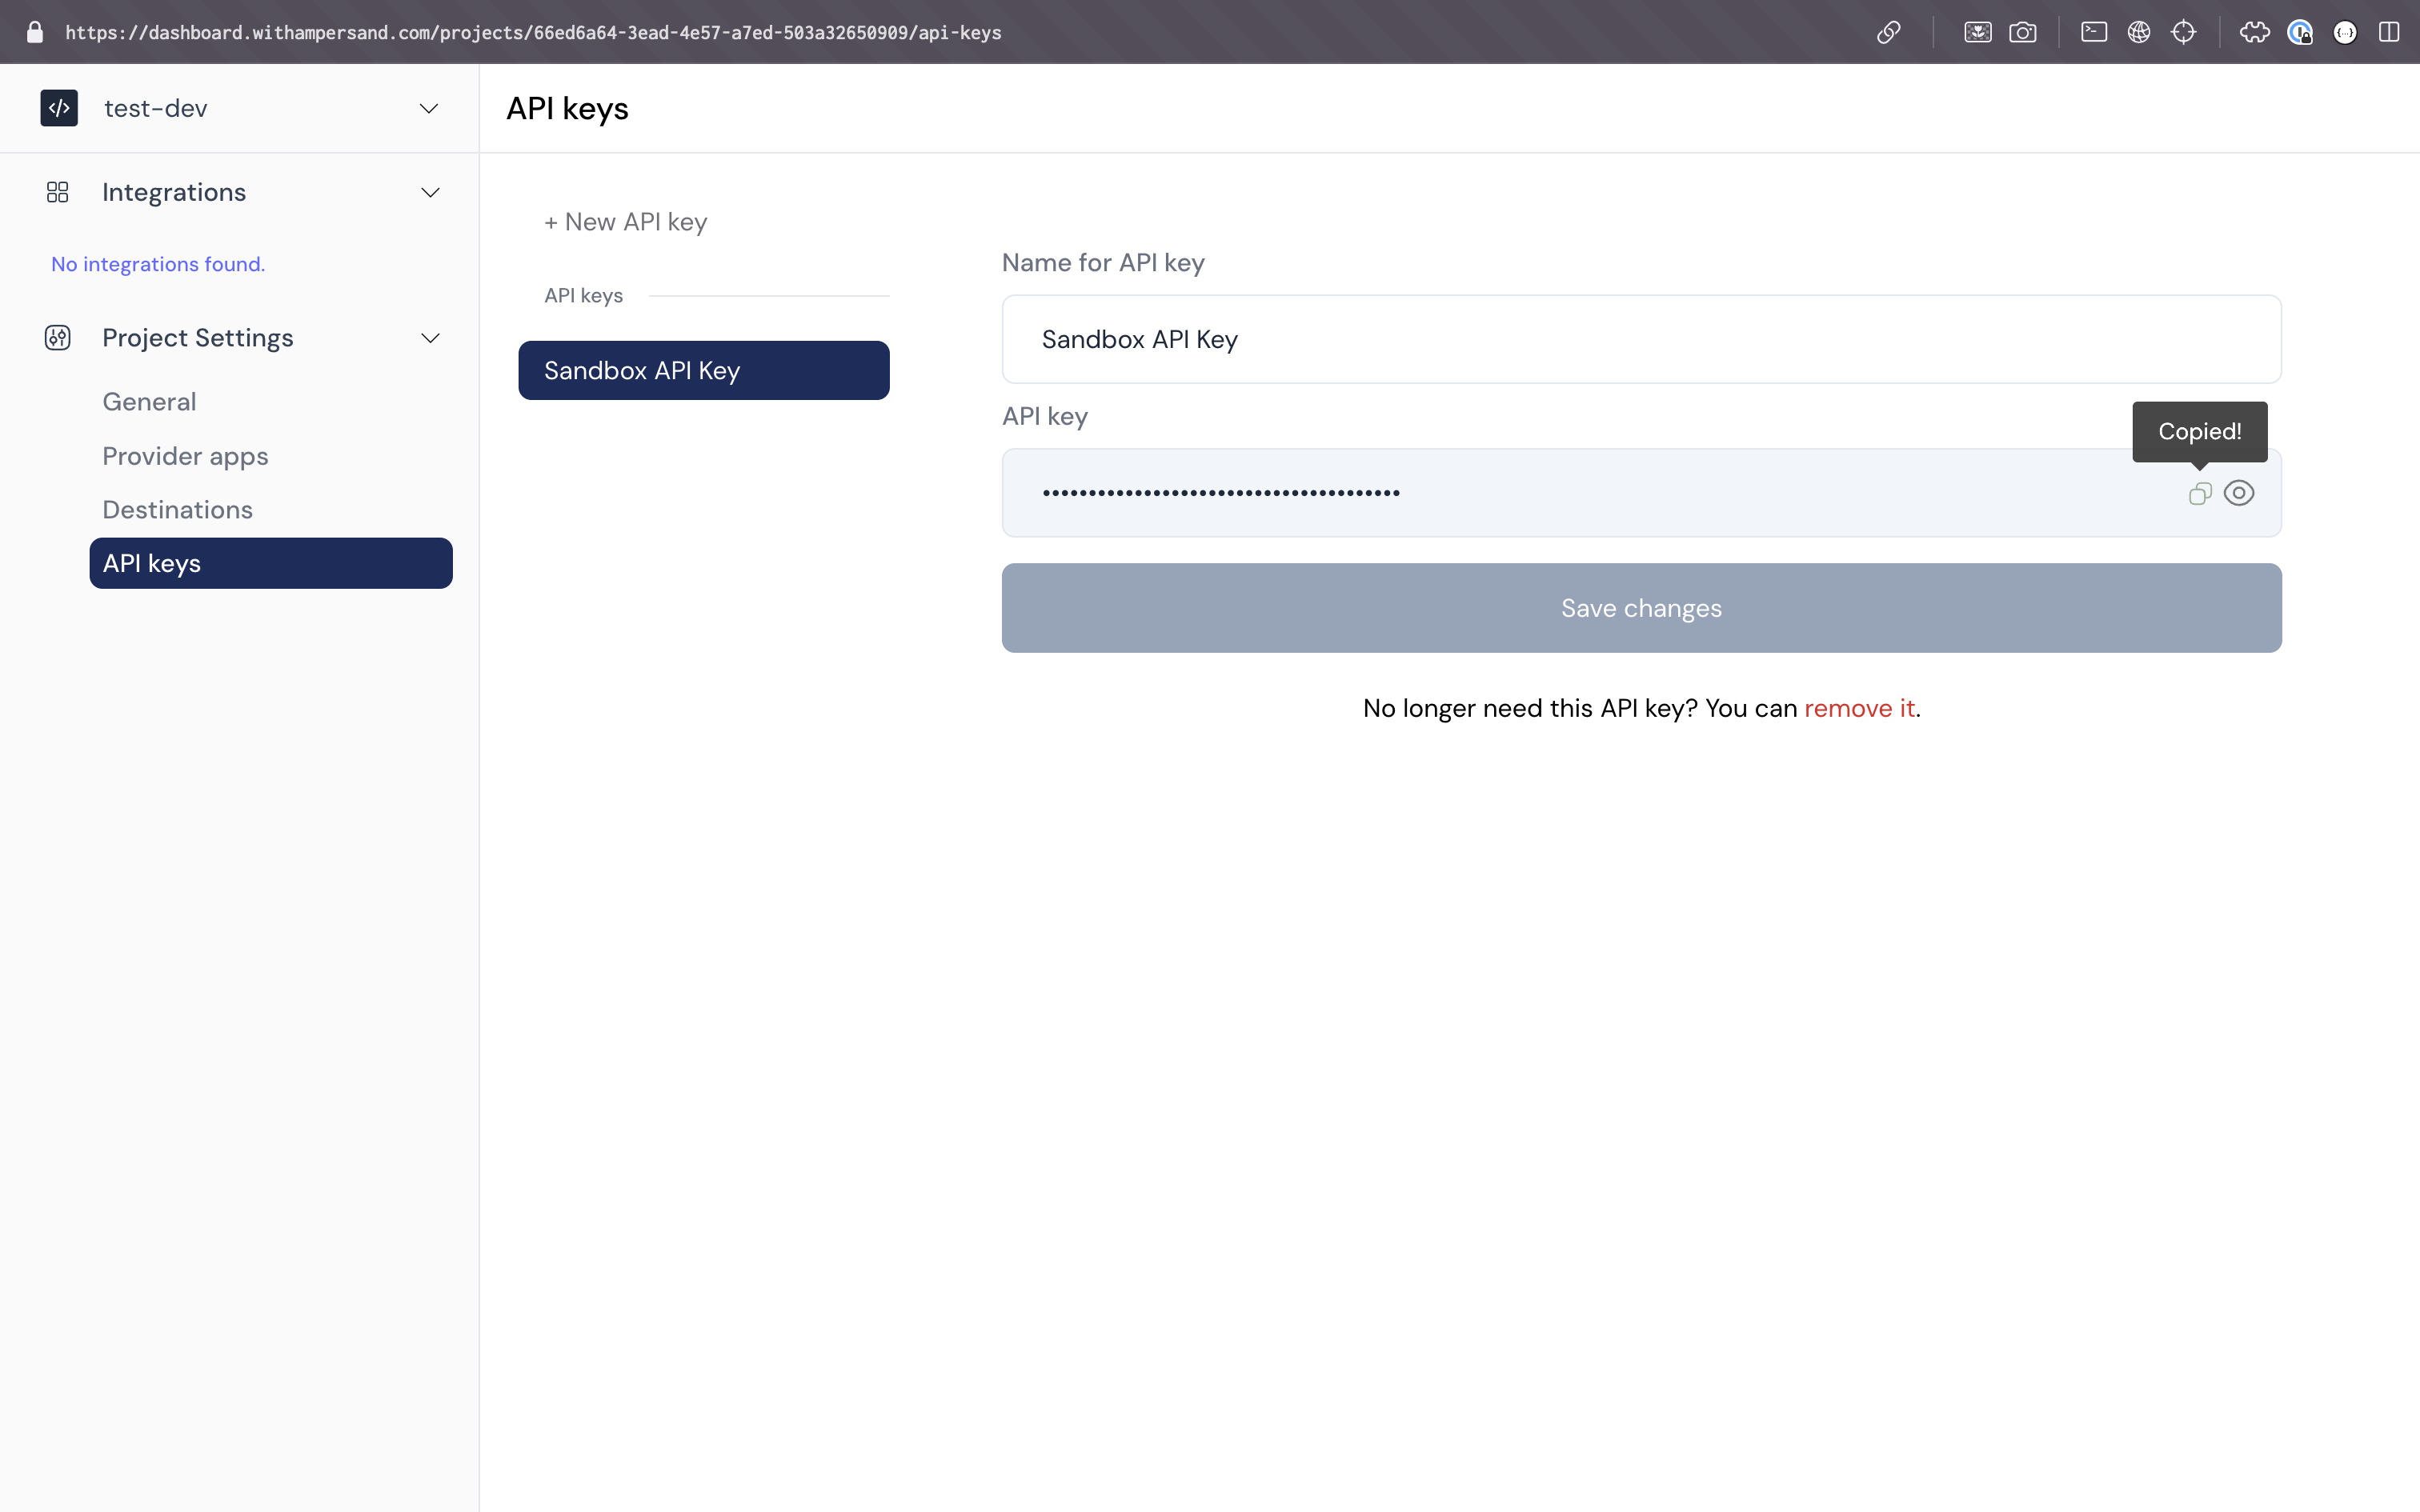The height and width of the screenshot is (1512, 2420).
Task: Open the General settings page
Action: pos(149,401)
